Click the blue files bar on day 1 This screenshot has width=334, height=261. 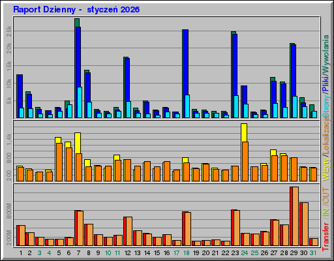pyautogui.click(x=20, y=91)
